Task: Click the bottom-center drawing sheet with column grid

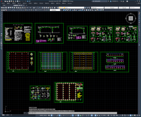Action: [x=69, y=92]
